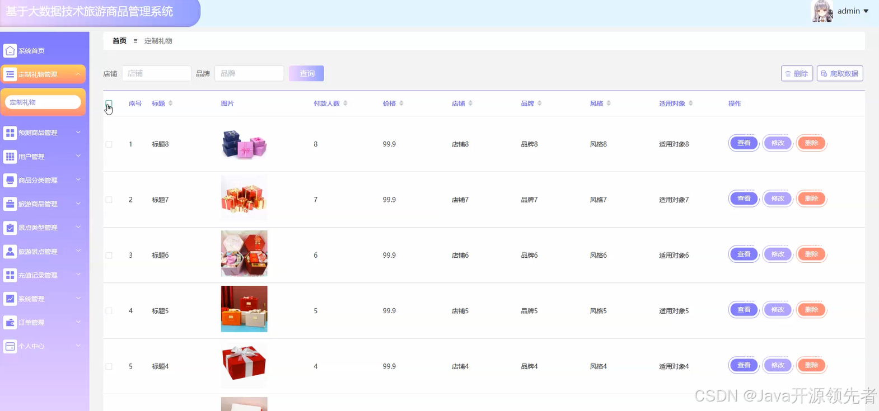Click 删除 for the 标题8 row
This screenshot has height=411, width=879.
(811, 143)
